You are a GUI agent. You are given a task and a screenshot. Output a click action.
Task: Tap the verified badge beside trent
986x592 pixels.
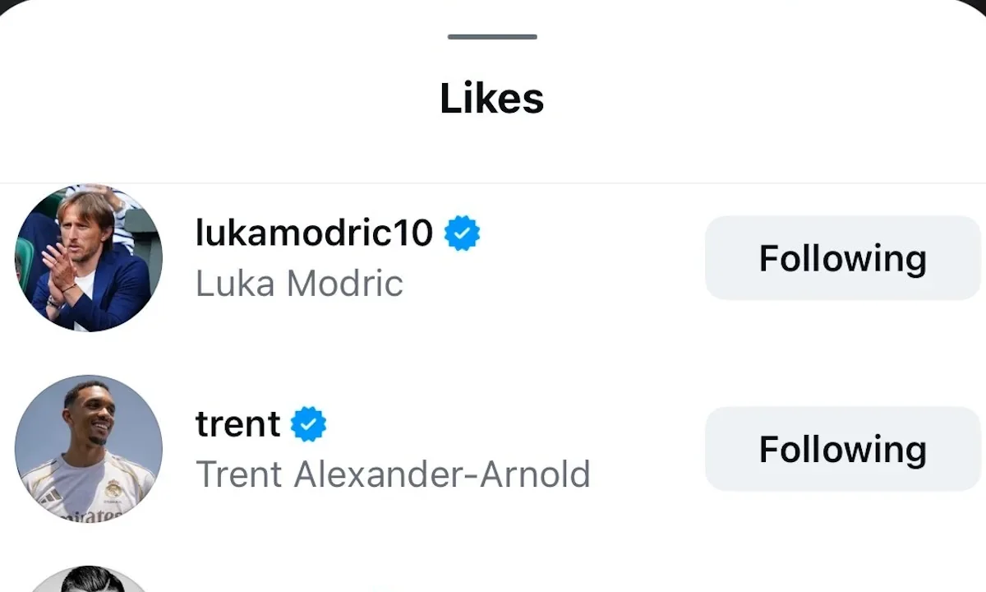309,424
